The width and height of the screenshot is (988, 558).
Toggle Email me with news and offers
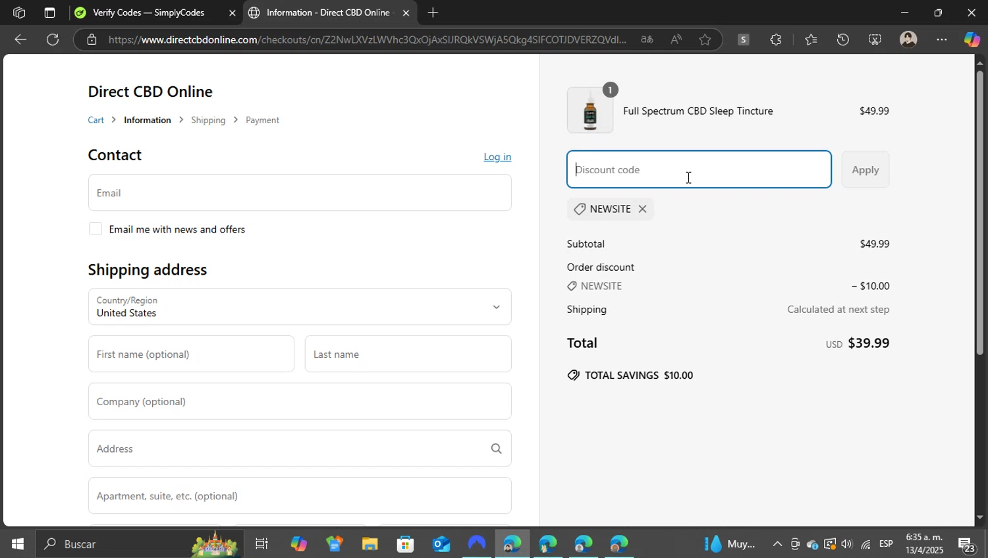96,229
